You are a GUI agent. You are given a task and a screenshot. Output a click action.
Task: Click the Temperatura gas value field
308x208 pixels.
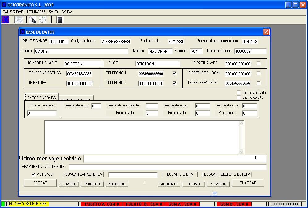tap(203, 106)
